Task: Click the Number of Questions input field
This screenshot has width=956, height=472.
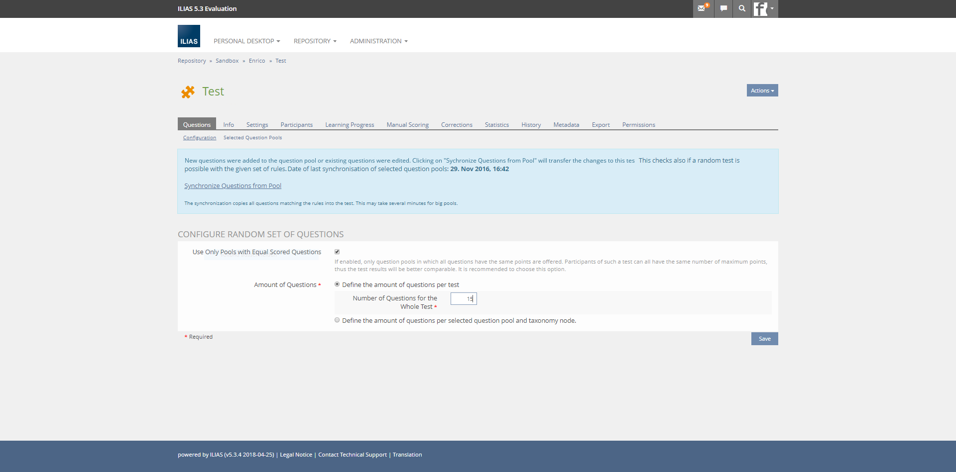Action: [464, 298]
